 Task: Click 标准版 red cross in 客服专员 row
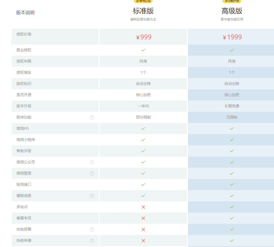pos(143,218)
